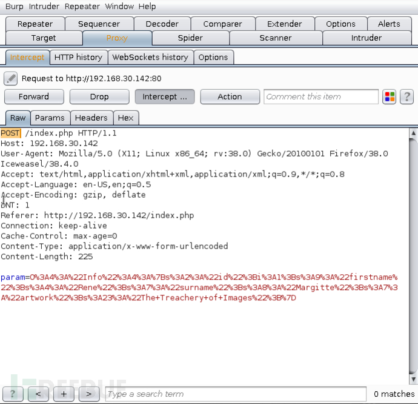Switch to the Params view tab
Viewport: 418px width, 404px height.
(x=50, y=118)
